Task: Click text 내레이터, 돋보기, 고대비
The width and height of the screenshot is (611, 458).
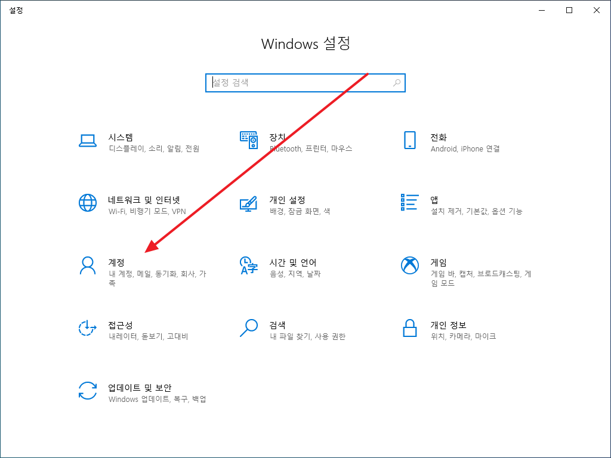Action: [x=149, y=336]
